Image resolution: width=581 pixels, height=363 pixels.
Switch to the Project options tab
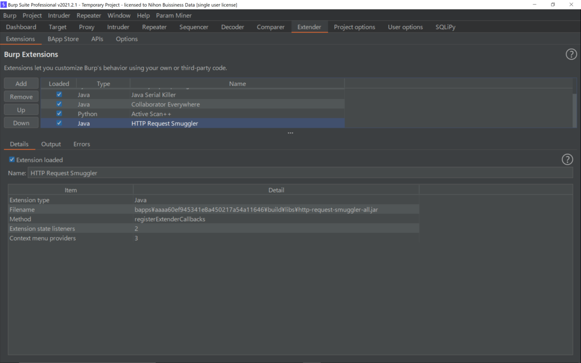[x=354, y=27]
